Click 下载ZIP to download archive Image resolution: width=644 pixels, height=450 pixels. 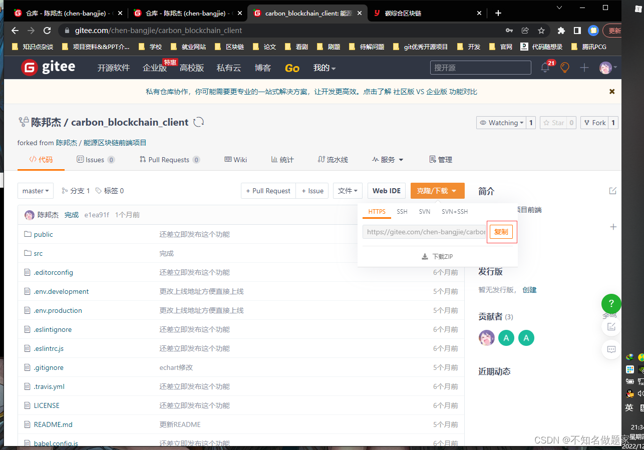coord(437,256)
